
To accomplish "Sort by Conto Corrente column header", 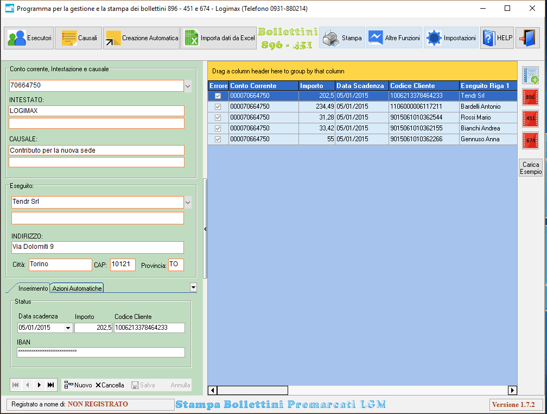I will (x=264, y=86).
